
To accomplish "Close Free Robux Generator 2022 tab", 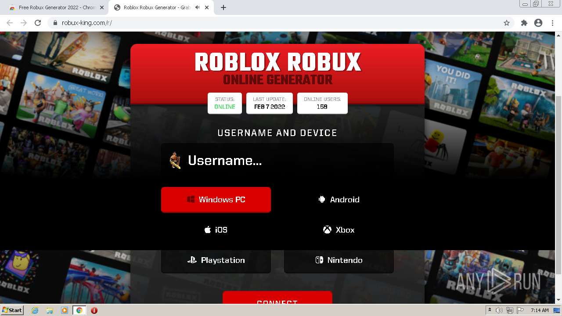I will point(102,7).
